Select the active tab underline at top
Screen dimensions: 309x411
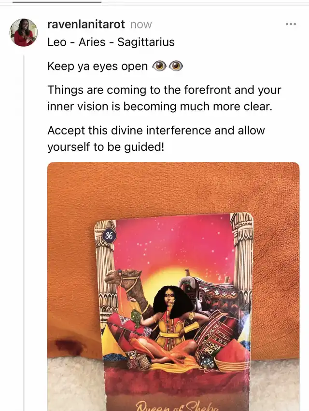pyautogui.click(x=57, y=1)
